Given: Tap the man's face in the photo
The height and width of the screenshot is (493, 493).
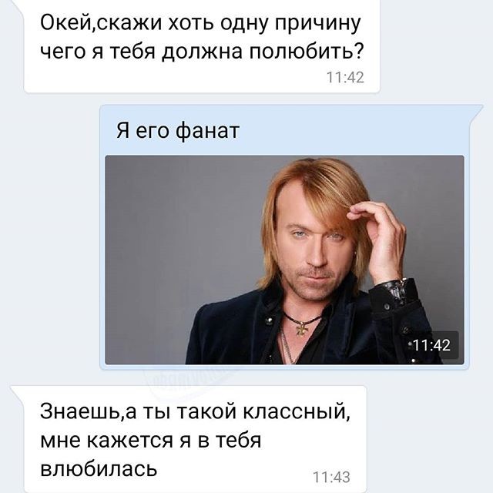Looking at the screenshot, I should (x=311, y=248).
